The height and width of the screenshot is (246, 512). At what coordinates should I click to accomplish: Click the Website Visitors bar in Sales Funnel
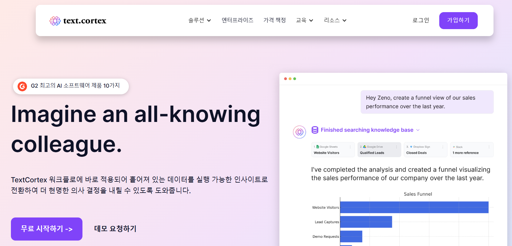414,207
